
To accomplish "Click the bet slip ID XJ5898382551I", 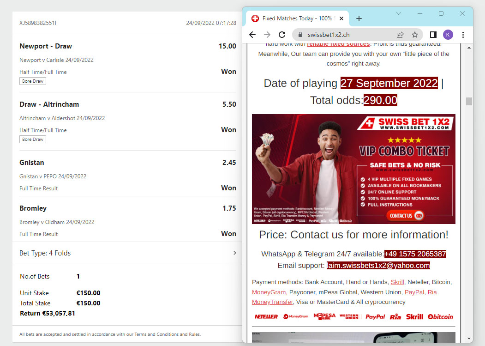I will click(38, 23).
